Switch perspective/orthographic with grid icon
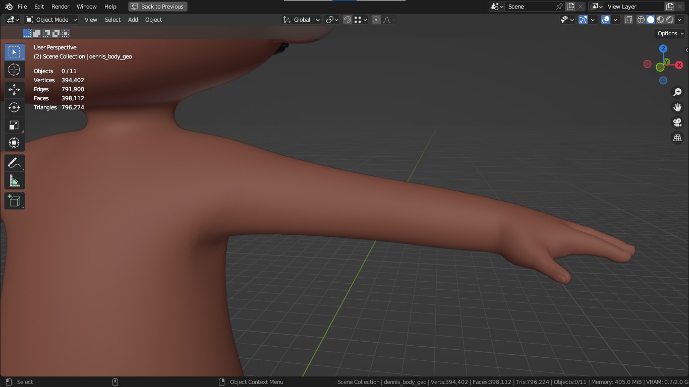The width and height of the screenshot is (689, 387). (677, 138)
